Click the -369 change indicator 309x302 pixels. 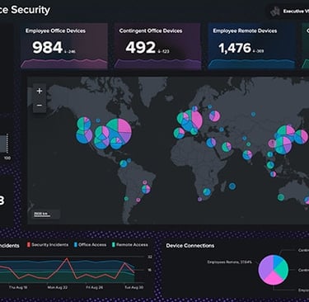click(x=258, y=51)
